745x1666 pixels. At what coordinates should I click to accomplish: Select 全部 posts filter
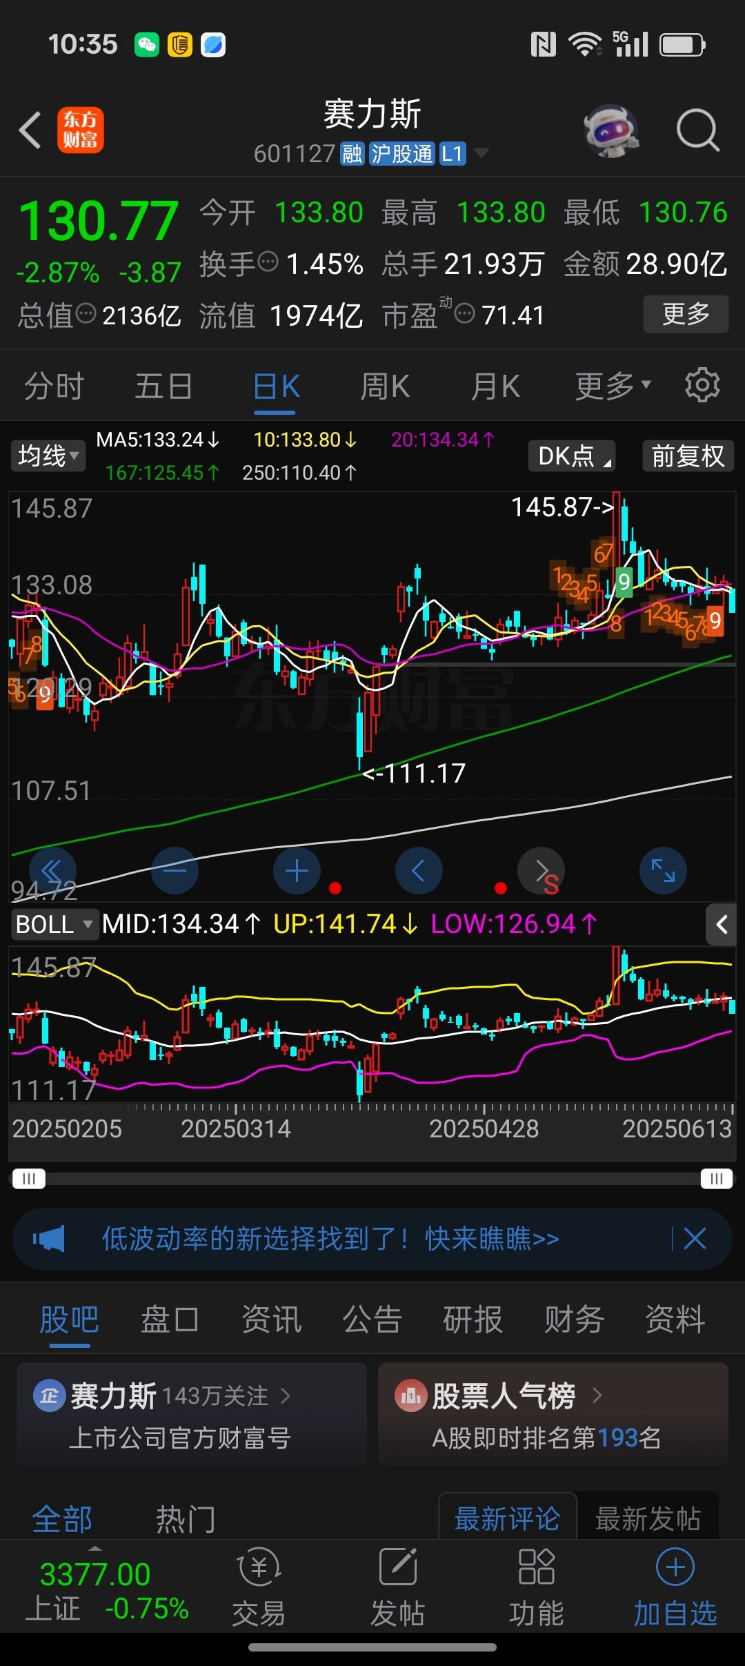pyautogui.click(x=62, y=1519)
